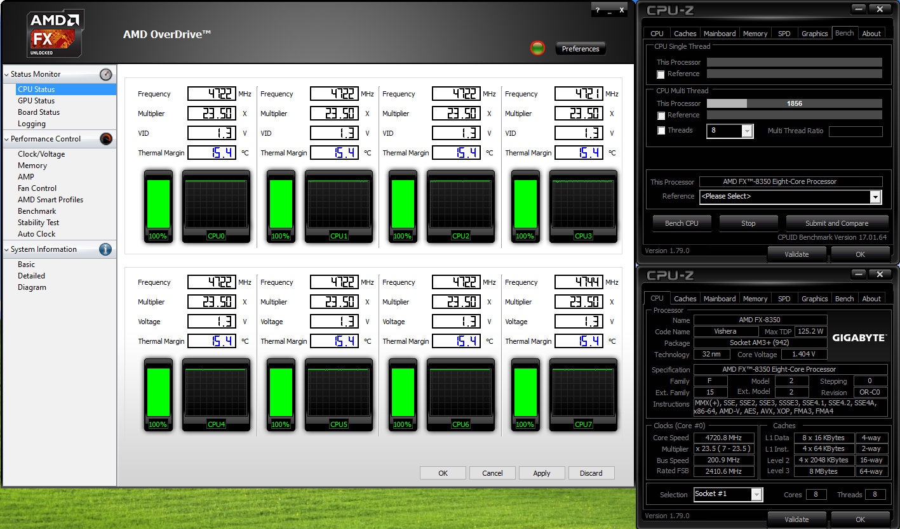Click the green status indicator light
900x529 pixels.
tap(537, 48)
